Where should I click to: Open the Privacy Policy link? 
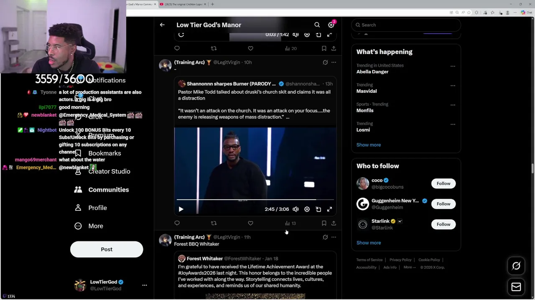(400, 260)
